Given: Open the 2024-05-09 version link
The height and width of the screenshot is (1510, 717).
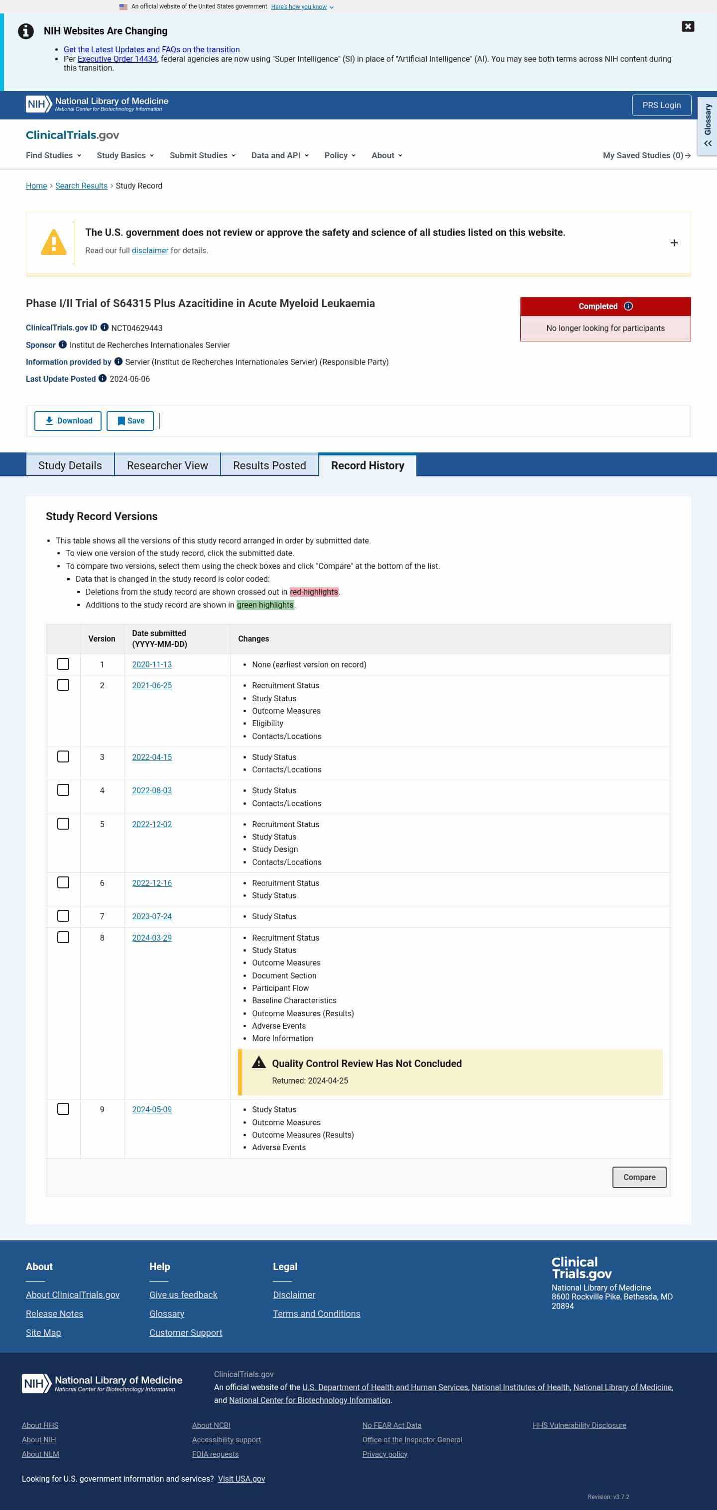Looking at the screenshot, I should 152,1109.
